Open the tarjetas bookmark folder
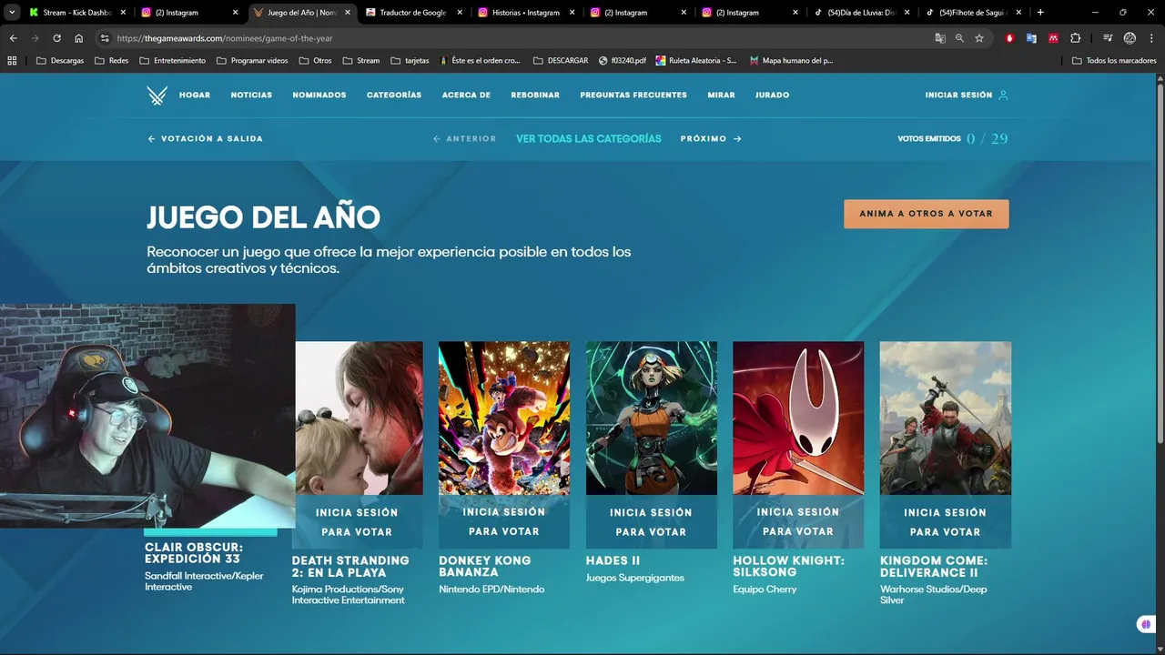This screenshot has width=1165, height=655. (x=410, y=60)
